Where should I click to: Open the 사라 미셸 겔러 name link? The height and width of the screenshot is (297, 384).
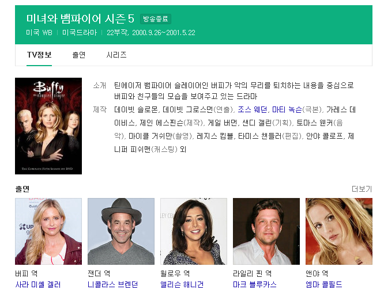click(37, 284)
